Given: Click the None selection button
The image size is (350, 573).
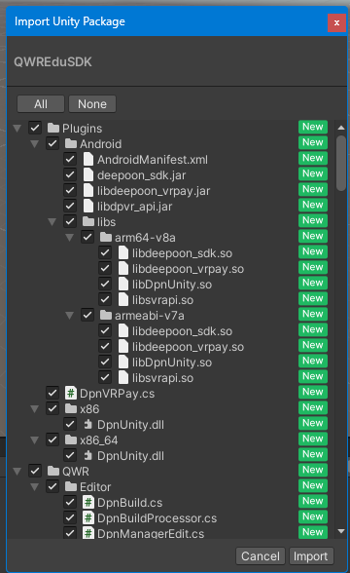Looking at the screenshot, I should 92,104.
